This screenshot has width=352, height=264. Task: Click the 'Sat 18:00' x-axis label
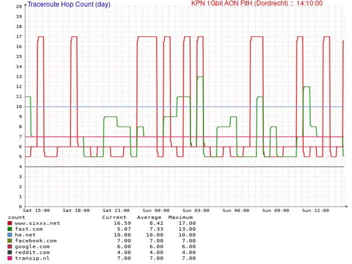coord(76,211)
